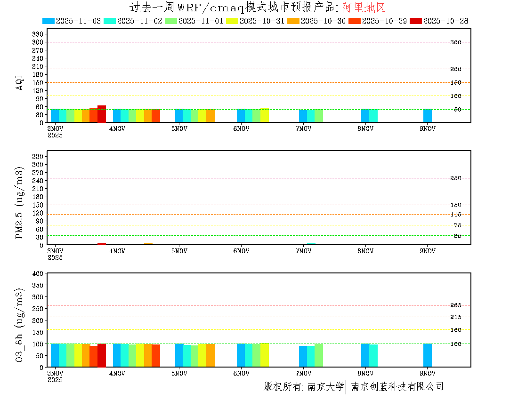Click the 250 threshold label in PM2.5 chart

click(455, 178)
